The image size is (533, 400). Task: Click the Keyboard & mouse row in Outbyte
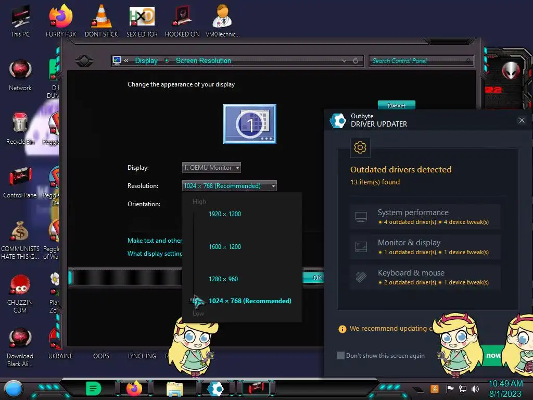(426, 277)
